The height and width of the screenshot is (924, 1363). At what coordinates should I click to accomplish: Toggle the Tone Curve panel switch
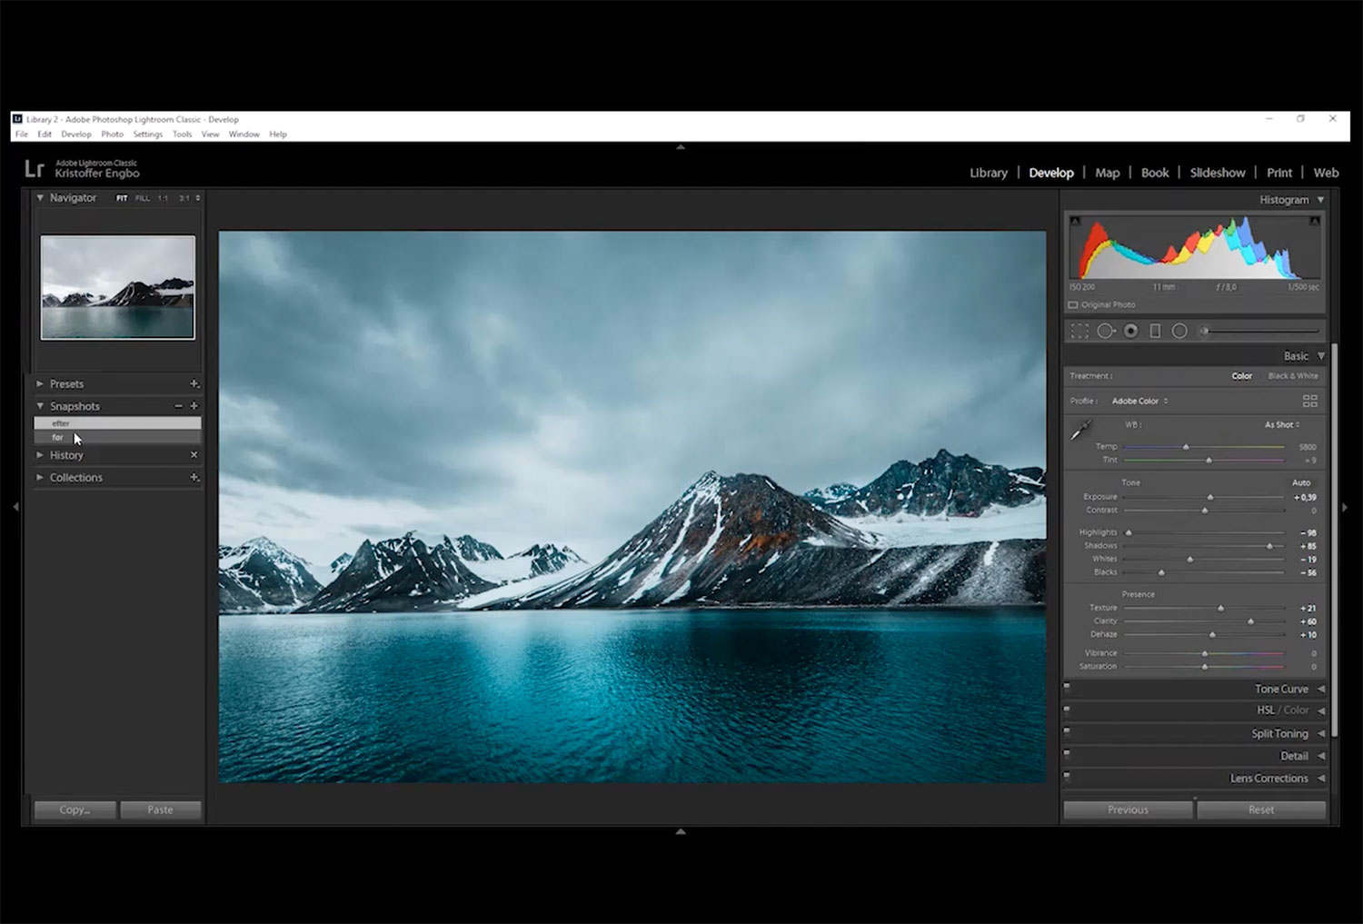(1067, 687)
